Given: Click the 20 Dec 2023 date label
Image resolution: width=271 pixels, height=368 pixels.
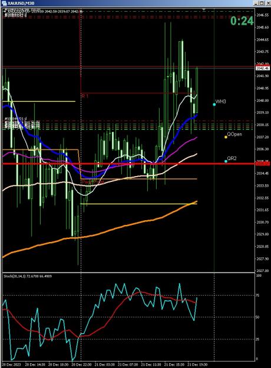Looking at the screenshot, I should pyautogui.click(x=12, y=364).
